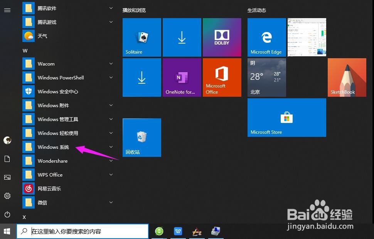Launch 网易云音乐 app icon
The height and width of the screenshot is (239, 374).
(29, 189)
